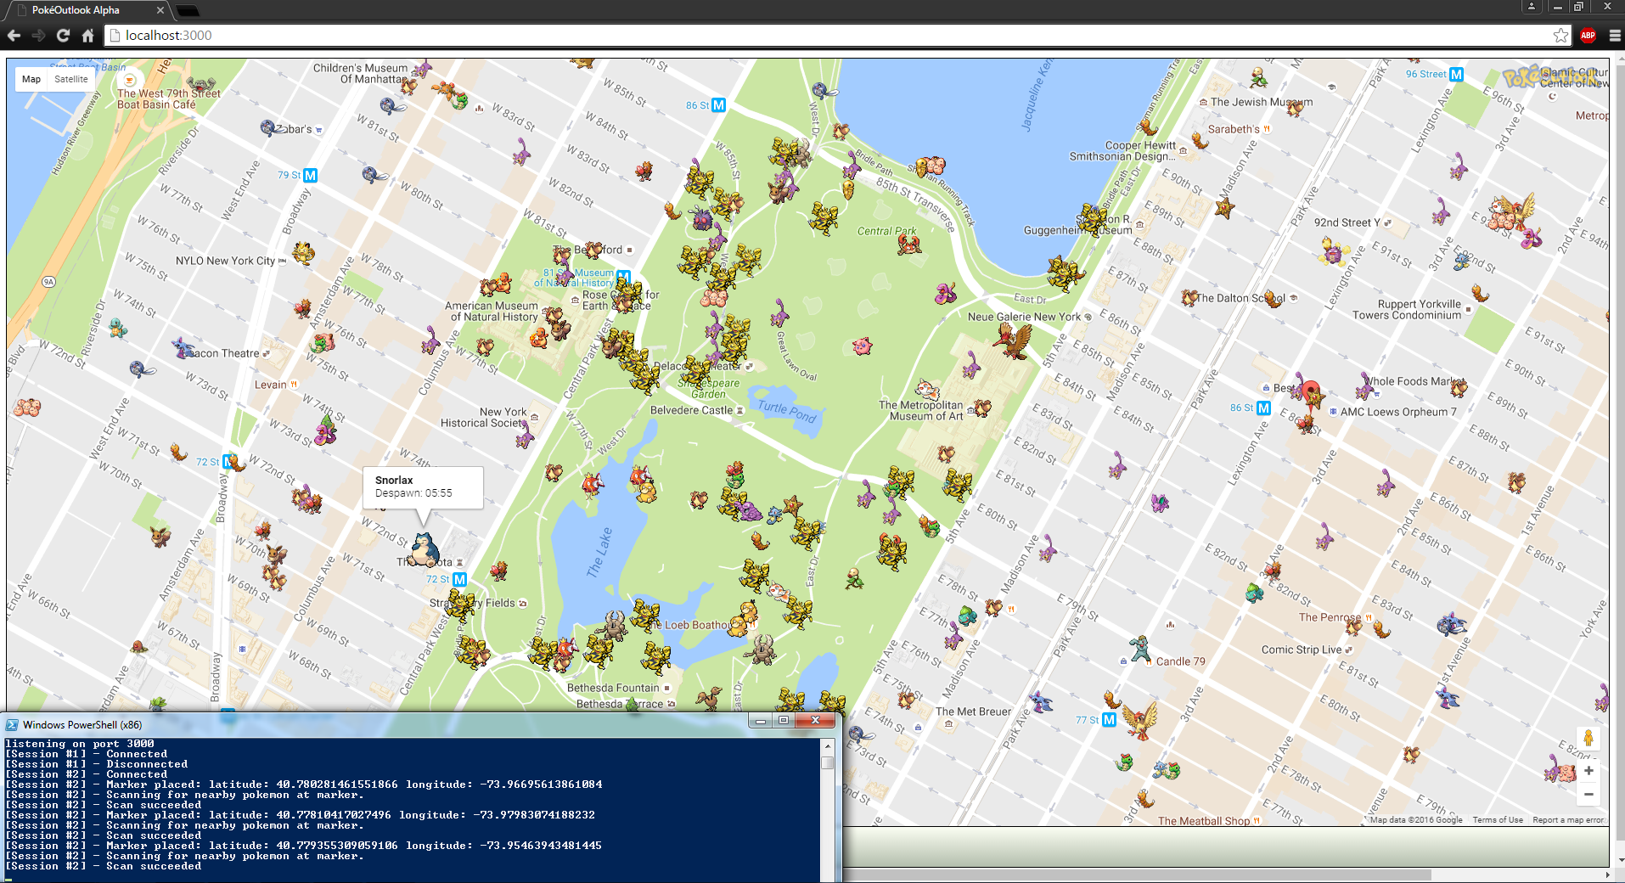Click the 86 St subway icon west of the park
The image size is (1625, 883).
point(718,105)
